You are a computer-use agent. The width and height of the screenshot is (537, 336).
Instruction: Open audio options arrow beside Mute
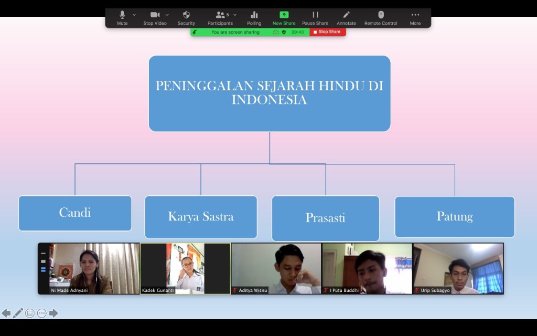(x=134, y=15)
